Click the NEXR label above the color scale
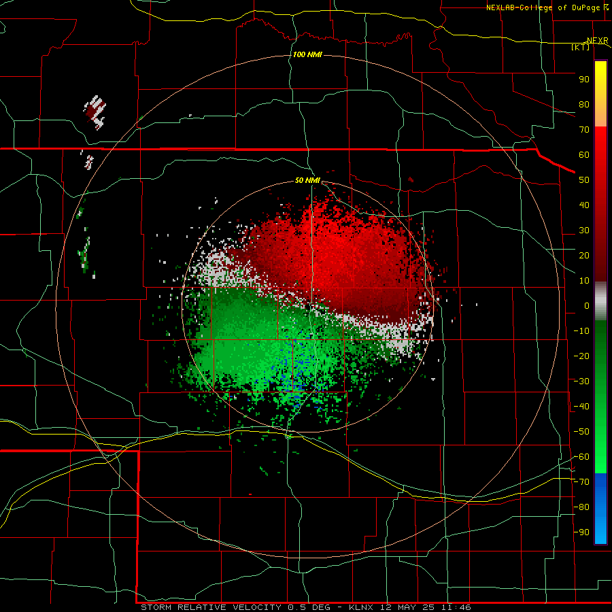This screenshot has width=612, height=612. pos(598,40)
